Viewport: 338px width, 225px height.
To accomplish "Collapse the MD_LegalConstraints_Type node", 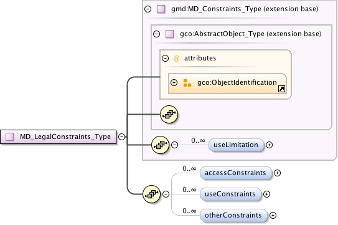I will (122, 136).
